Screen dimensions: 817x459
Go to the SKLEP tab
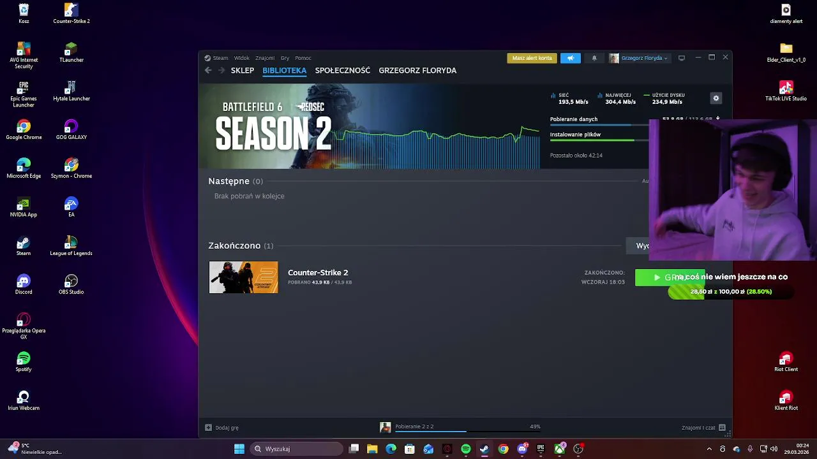coord(243,70)
